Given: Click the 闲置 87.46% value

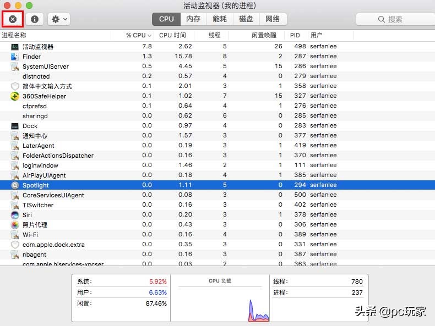Looking at the screenshot, I should click(156, 303).
